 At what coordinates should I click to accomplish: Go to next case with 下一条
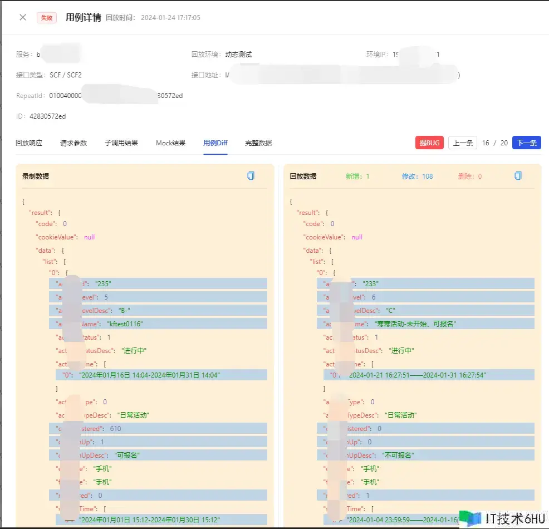click(x=526, y=143)
